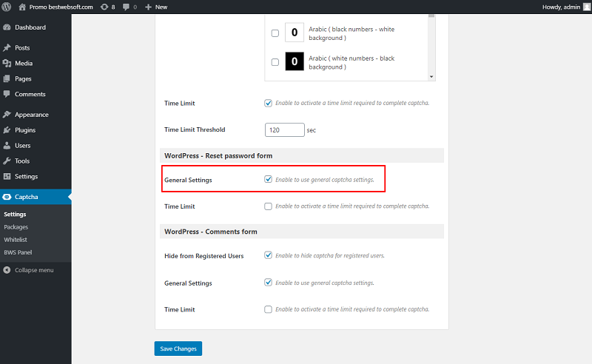Click the Settings sliders icon in sidebar
This screenshot has width=592, height=364.
point(7,176)
